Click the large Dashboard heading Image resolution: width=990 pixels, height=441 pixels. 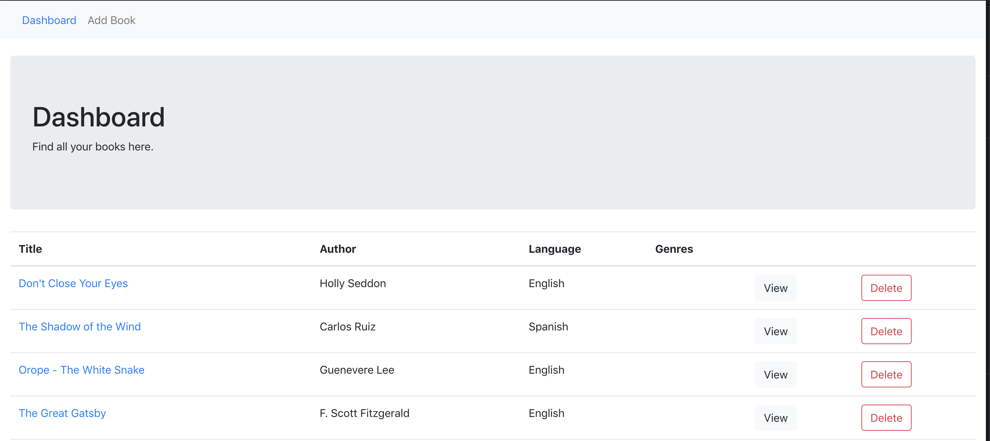coord(98,117)
